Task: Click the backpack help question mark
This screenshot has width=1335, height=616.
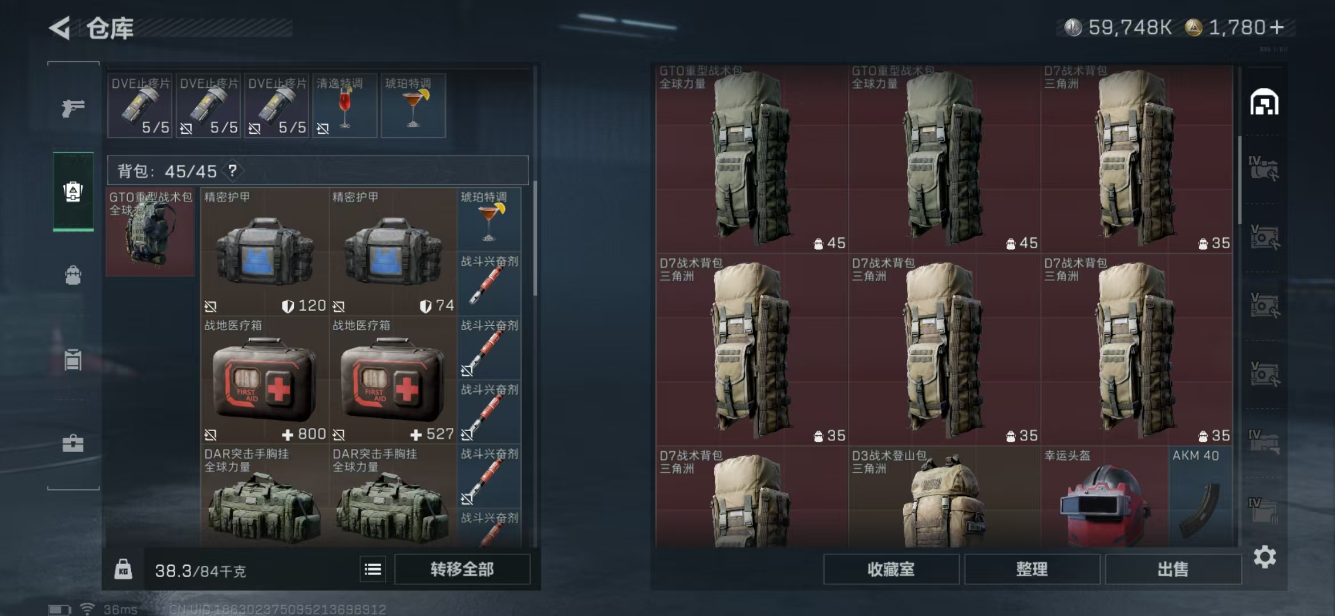Action: click(x=232, y=170)
